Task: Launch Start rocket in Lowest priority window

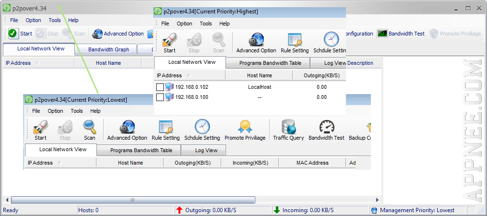Action: (x=40, y=127)
